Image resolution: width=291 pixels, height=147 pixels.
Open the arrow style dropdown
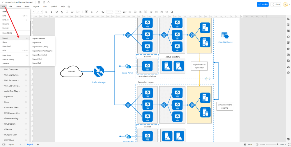[118, 12]
